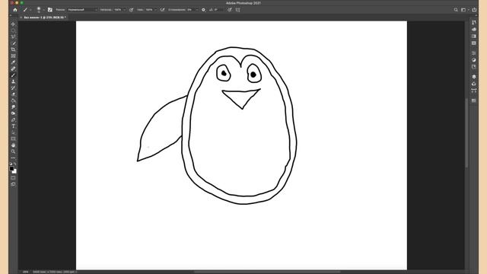Toggle pressure for opacity
The image size is (487, 274).
[131, 10]
